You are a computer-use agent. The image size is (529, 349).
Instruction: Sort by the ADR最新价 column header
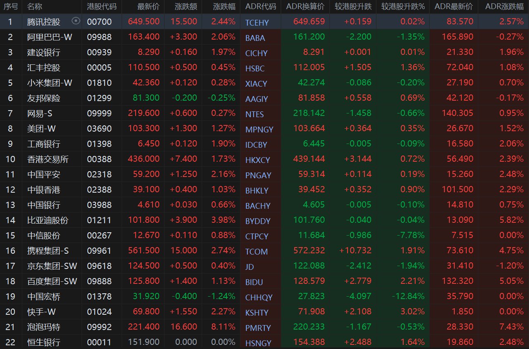[454, 6]
